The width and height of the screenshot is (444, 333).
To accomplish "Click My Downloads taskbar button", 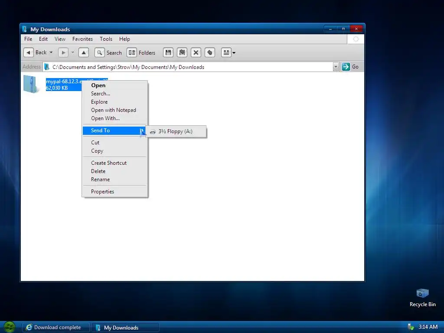I will tap(125, 327).
